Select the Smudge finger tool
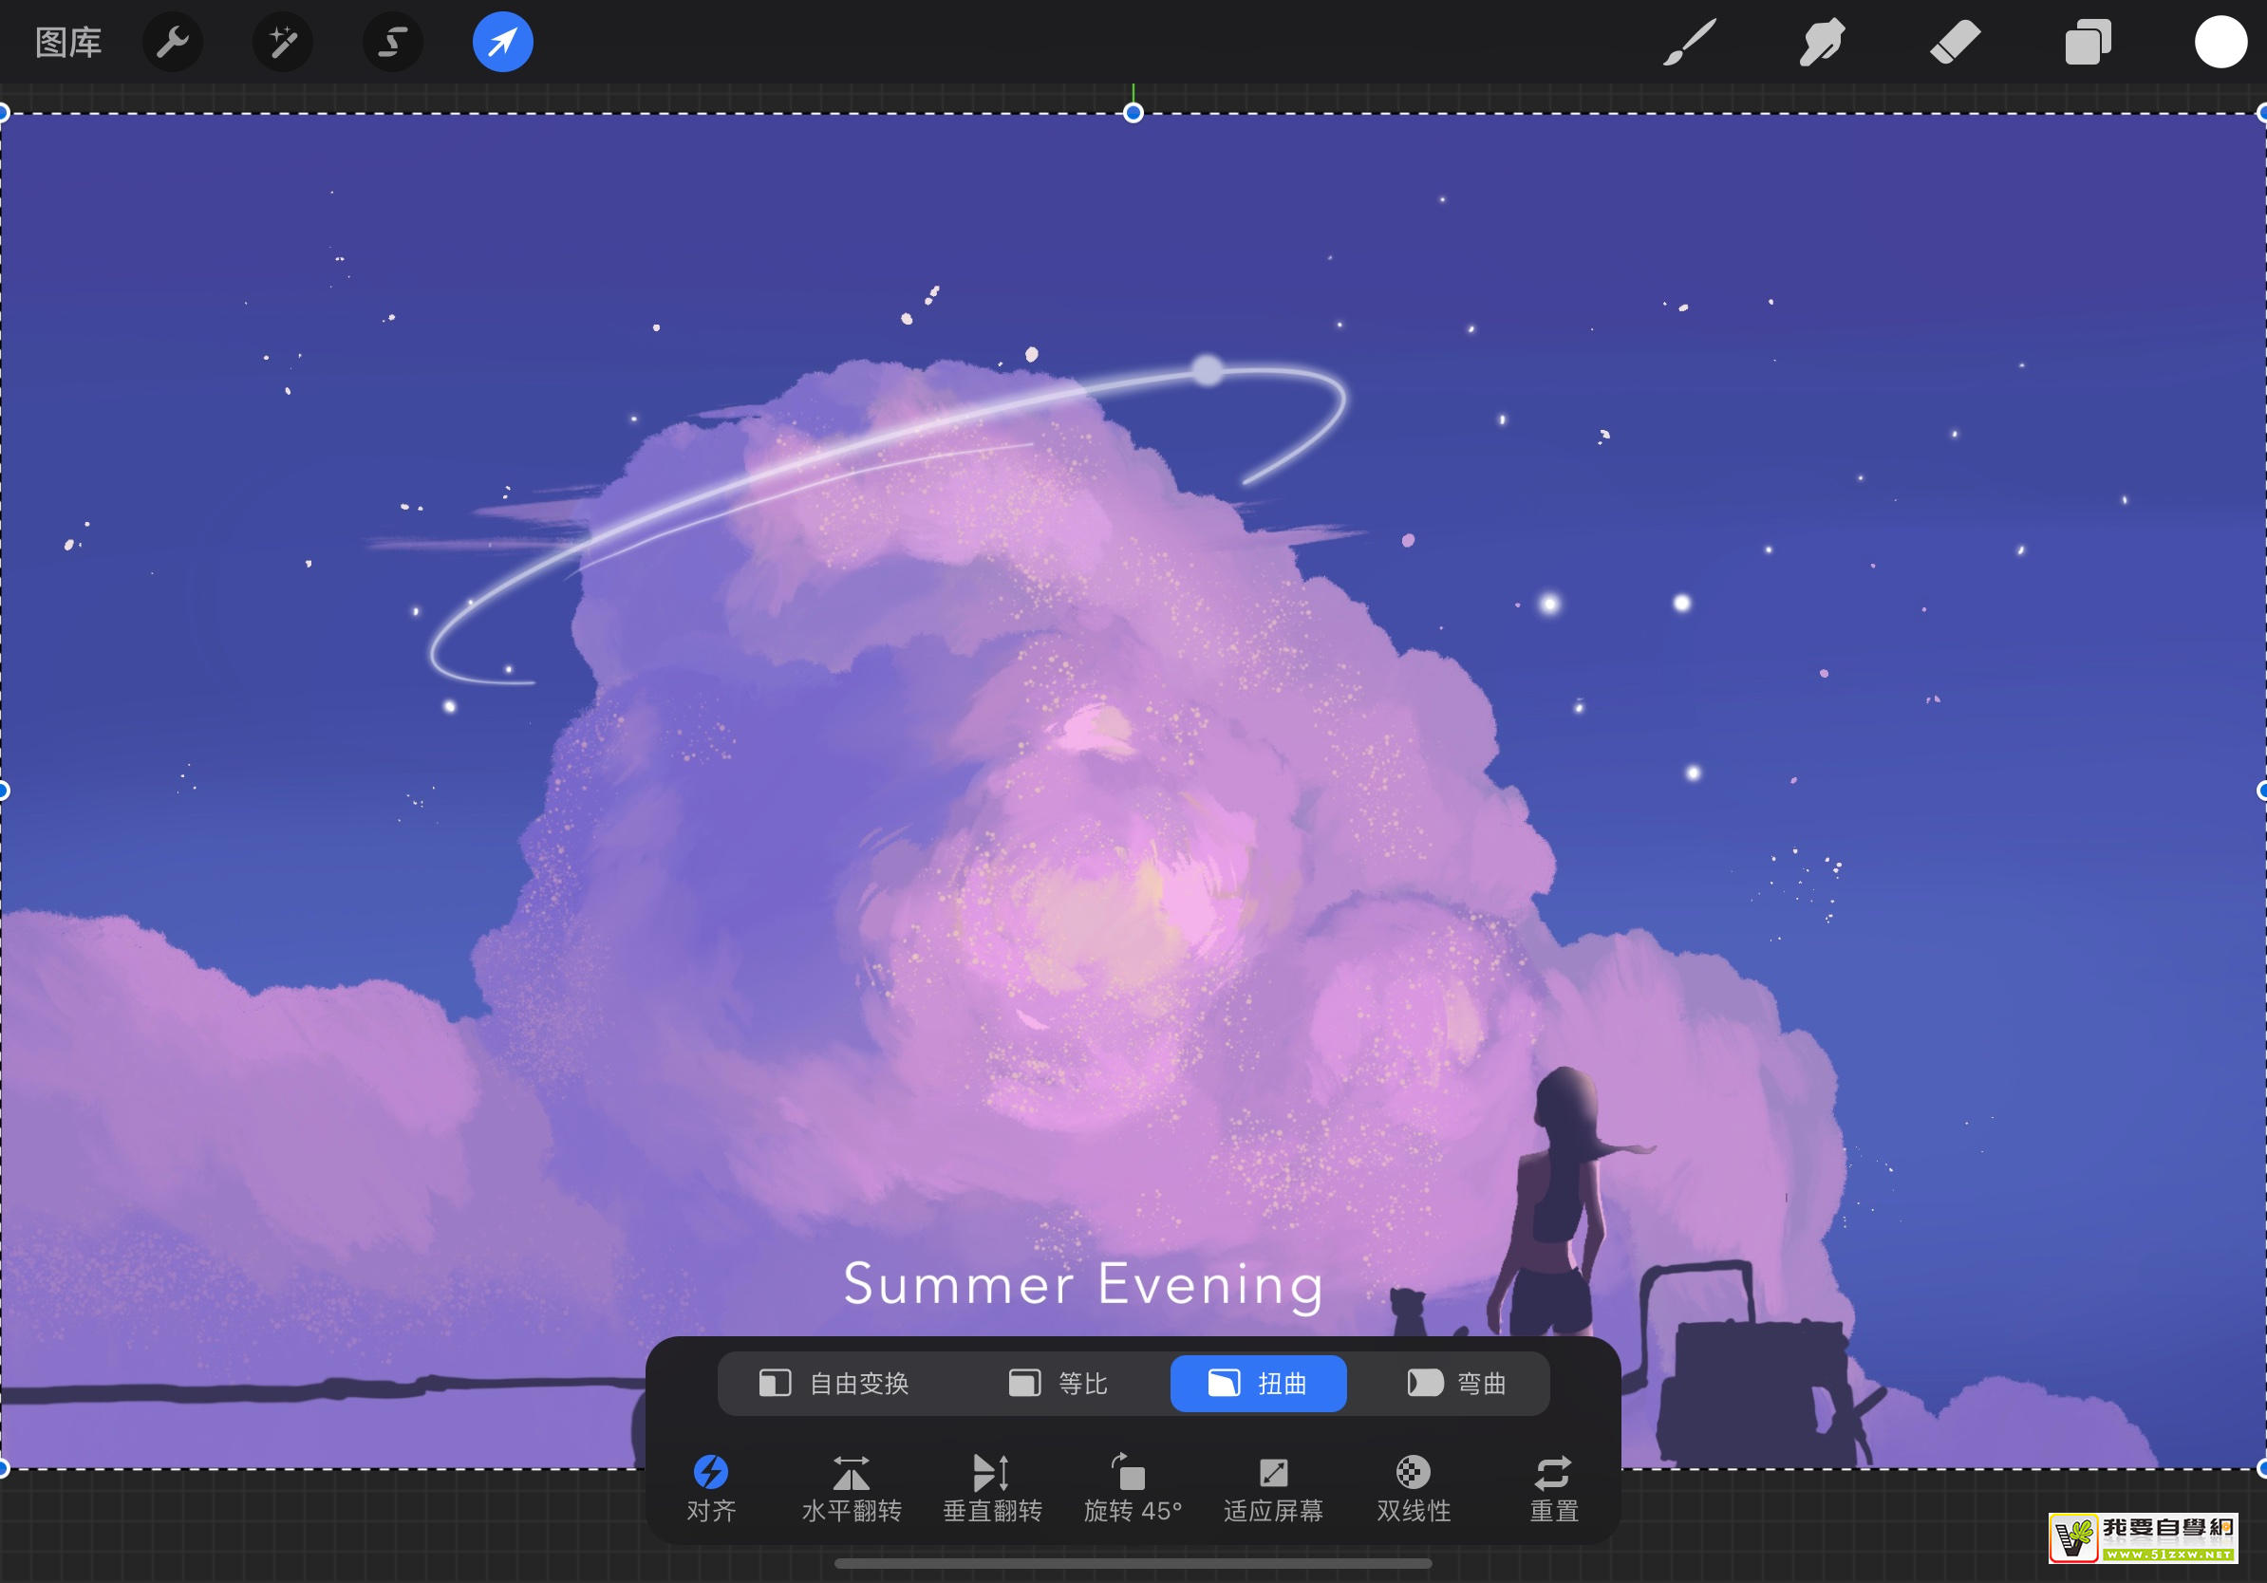This screenshot has width=2267, height=1583. [1822, 43]
